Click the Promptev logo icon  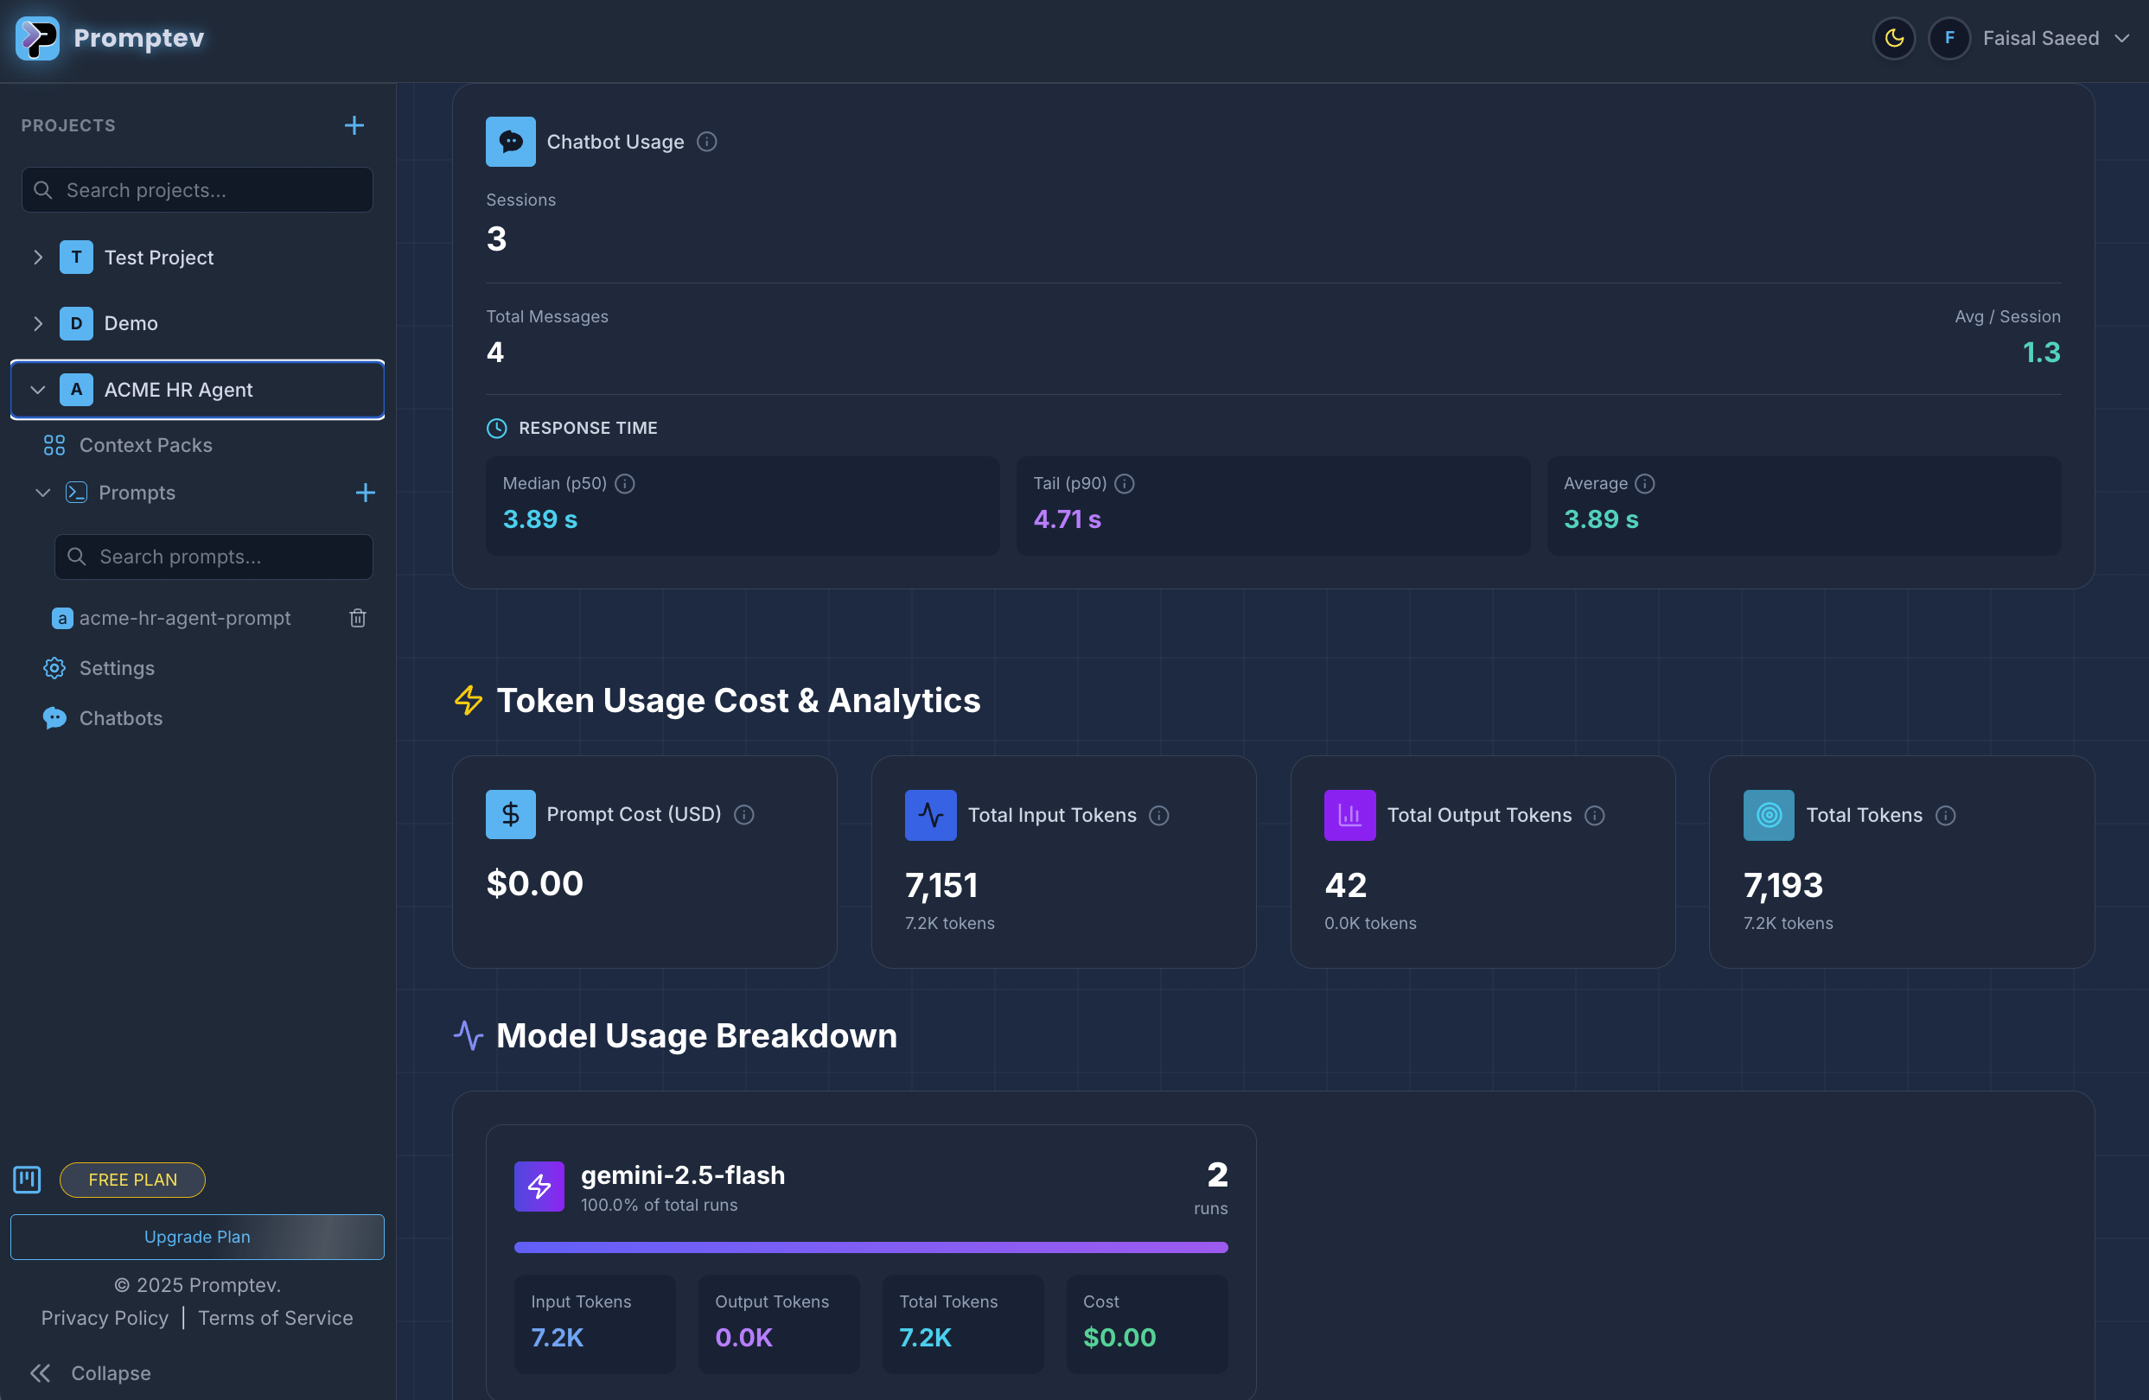[x=37, y=38]
